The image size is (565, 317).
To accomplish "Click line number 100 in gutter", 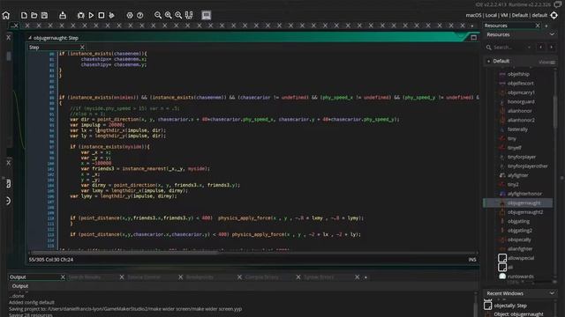I will pos(51,164).
